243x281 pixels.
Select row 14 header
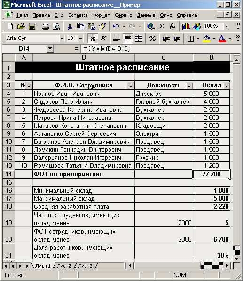(x=8, y=174)
